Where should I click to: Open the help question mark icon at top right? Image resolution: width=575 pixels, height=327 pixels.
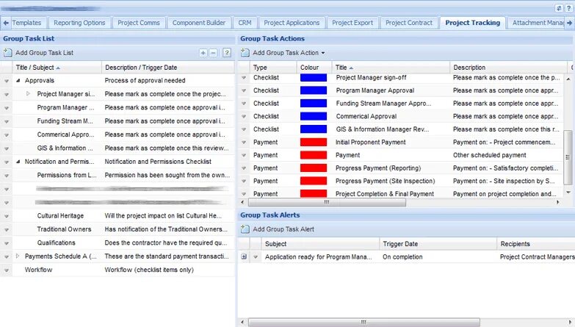click(x=569, y=8)
